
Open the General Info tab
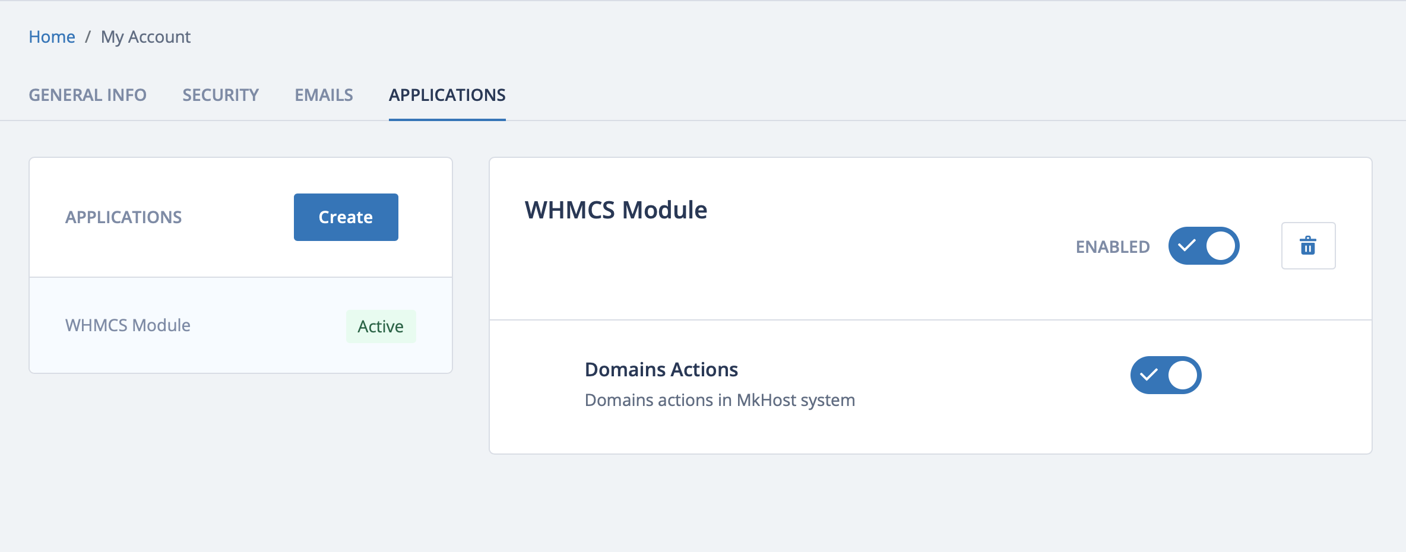point(87,95)
